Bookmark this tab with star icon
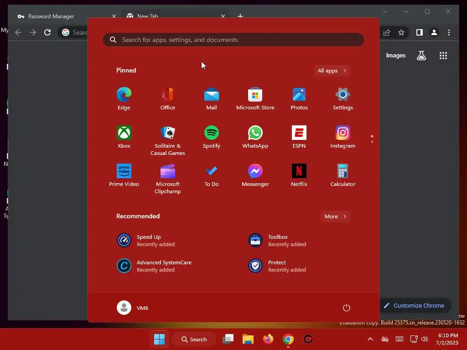 [x=401, y=32]
